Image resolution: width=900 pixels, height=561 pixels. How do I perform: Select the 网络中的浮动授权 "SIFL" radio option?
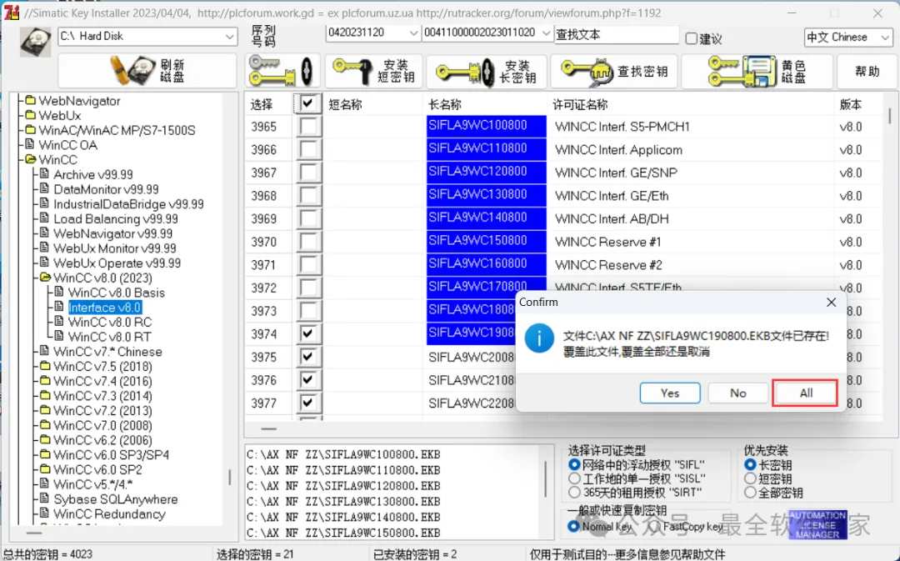(574, 464)
